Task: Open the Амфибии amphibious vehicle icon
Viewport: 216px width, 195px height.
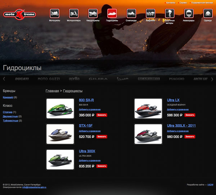Action: point(150,13)
